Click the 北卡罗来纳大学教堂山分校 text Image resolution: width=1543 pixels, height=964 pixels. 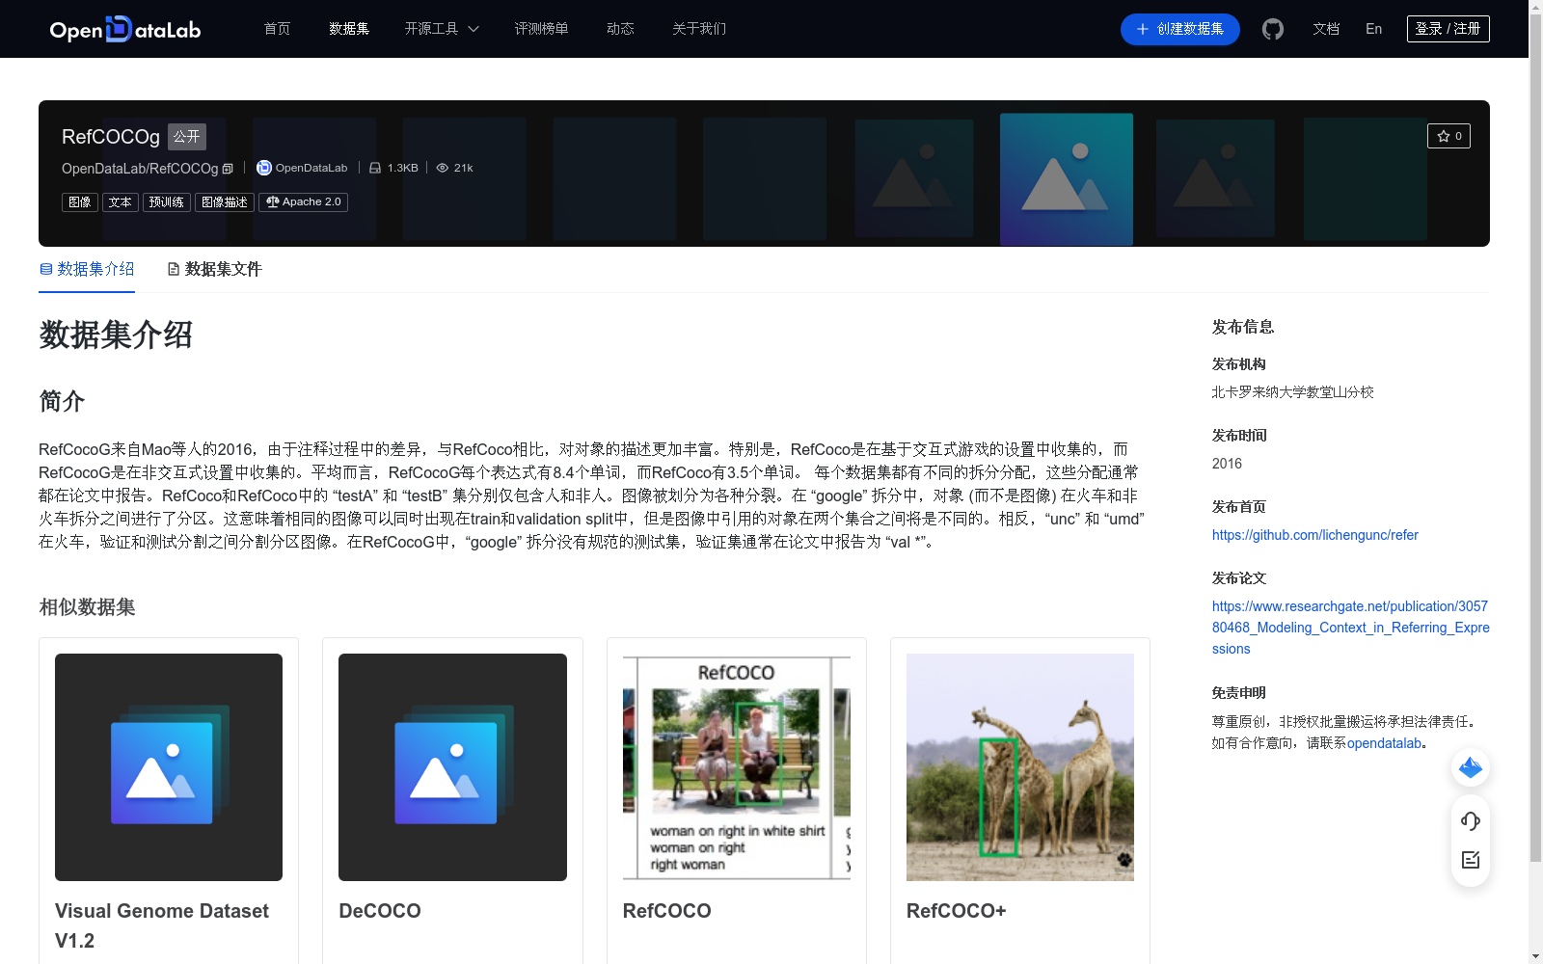[1292, 392]
